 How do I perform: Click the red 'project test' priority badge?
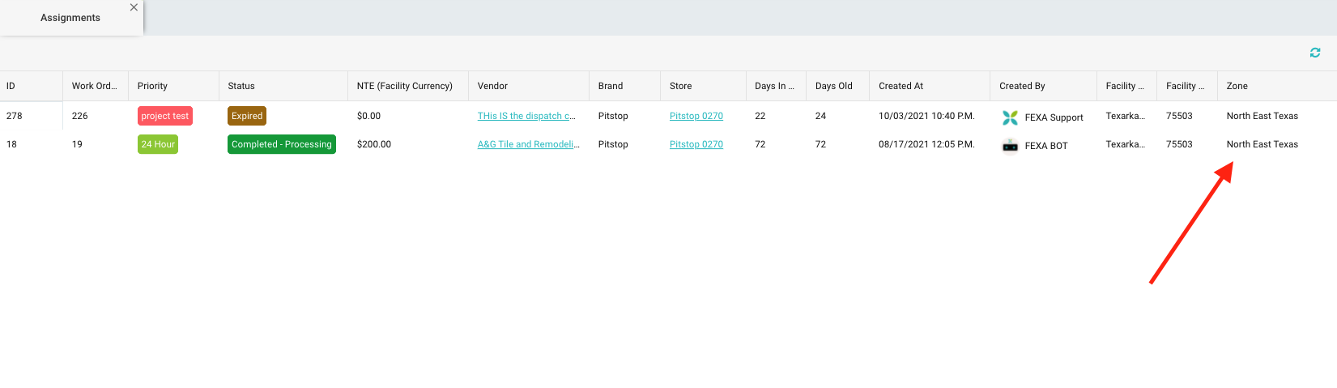[x=164, y=116]
